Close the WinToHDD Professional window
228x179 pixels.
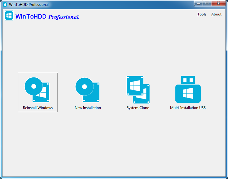tap(218, 3)
